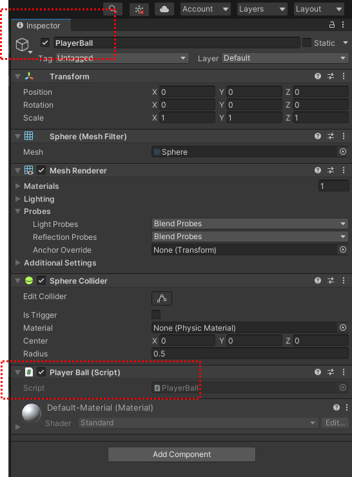The width and height of the screenshot is (352, 477).
Task: Open presets for Mesh Renderer
Action: tap(331, 170)
